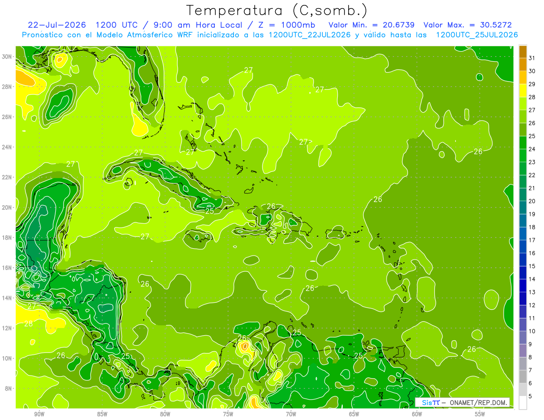Click the color bar segment between 24 and 25
544x420 pixels.
523,143
